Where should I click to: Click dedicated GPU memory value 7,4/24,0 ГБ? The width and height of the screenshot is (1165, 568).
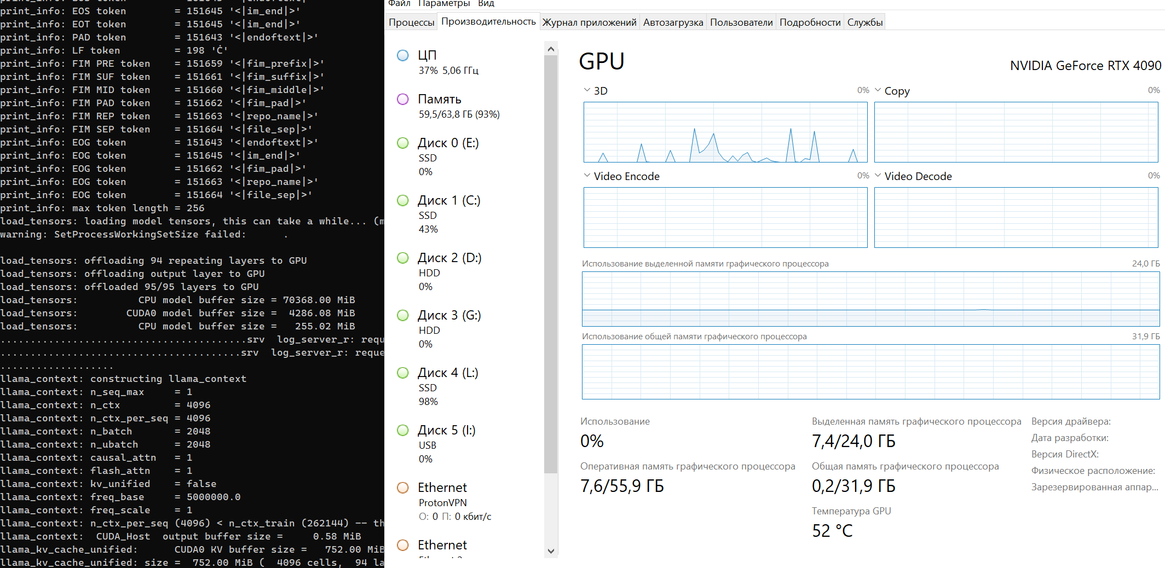pos(853,441)
